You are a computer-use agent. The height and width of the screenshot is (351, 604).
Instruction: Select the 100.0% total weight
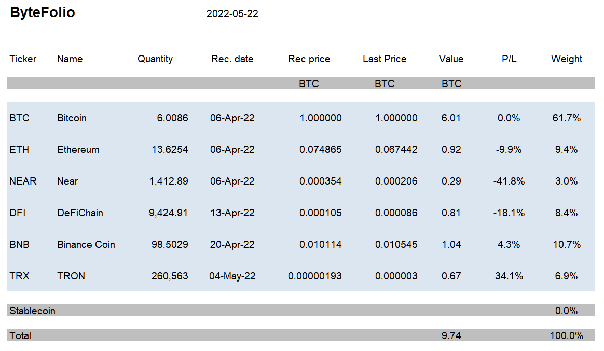tap(566, 335)
